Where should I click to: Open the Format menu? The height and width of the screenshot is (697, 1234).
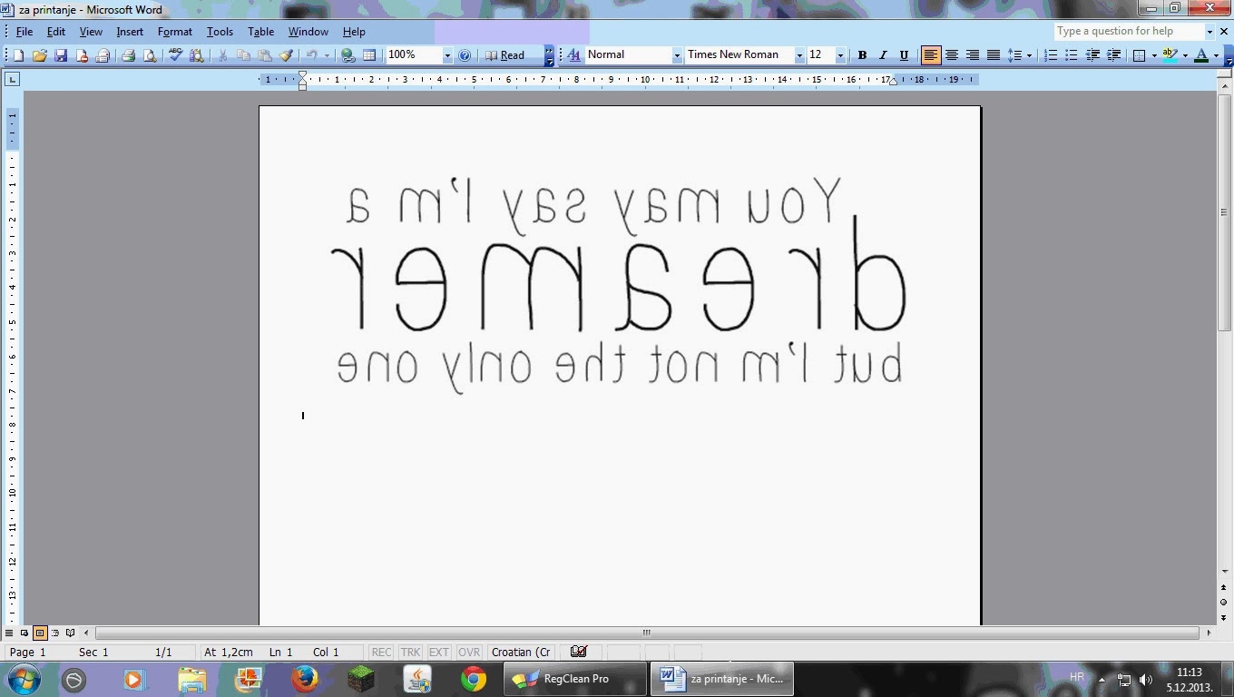pos(175,32)
